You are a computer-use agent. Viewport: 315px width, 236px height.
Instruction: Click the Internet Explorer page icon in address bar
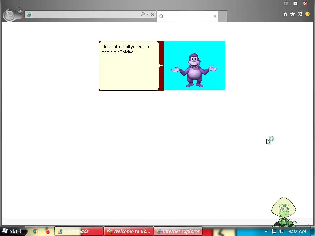pos(29,14)
